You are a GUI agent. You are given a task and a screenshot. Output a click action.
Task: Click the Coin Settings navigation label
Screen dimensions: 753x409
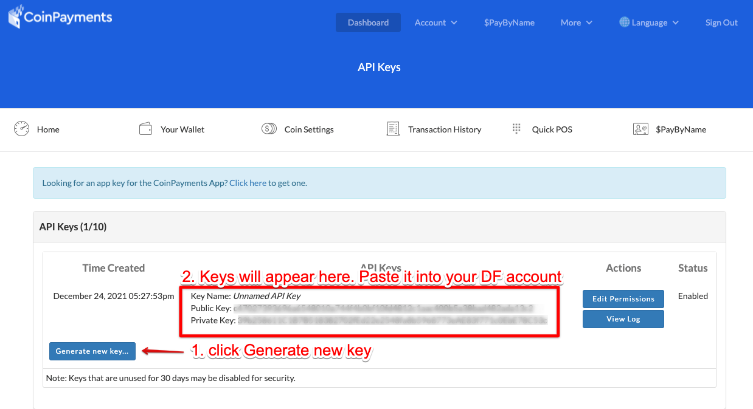(x=309, y=129)
